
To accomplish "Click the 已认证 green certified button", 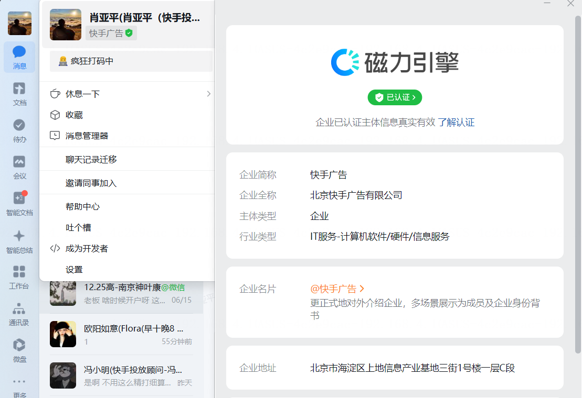I will 395,97.
